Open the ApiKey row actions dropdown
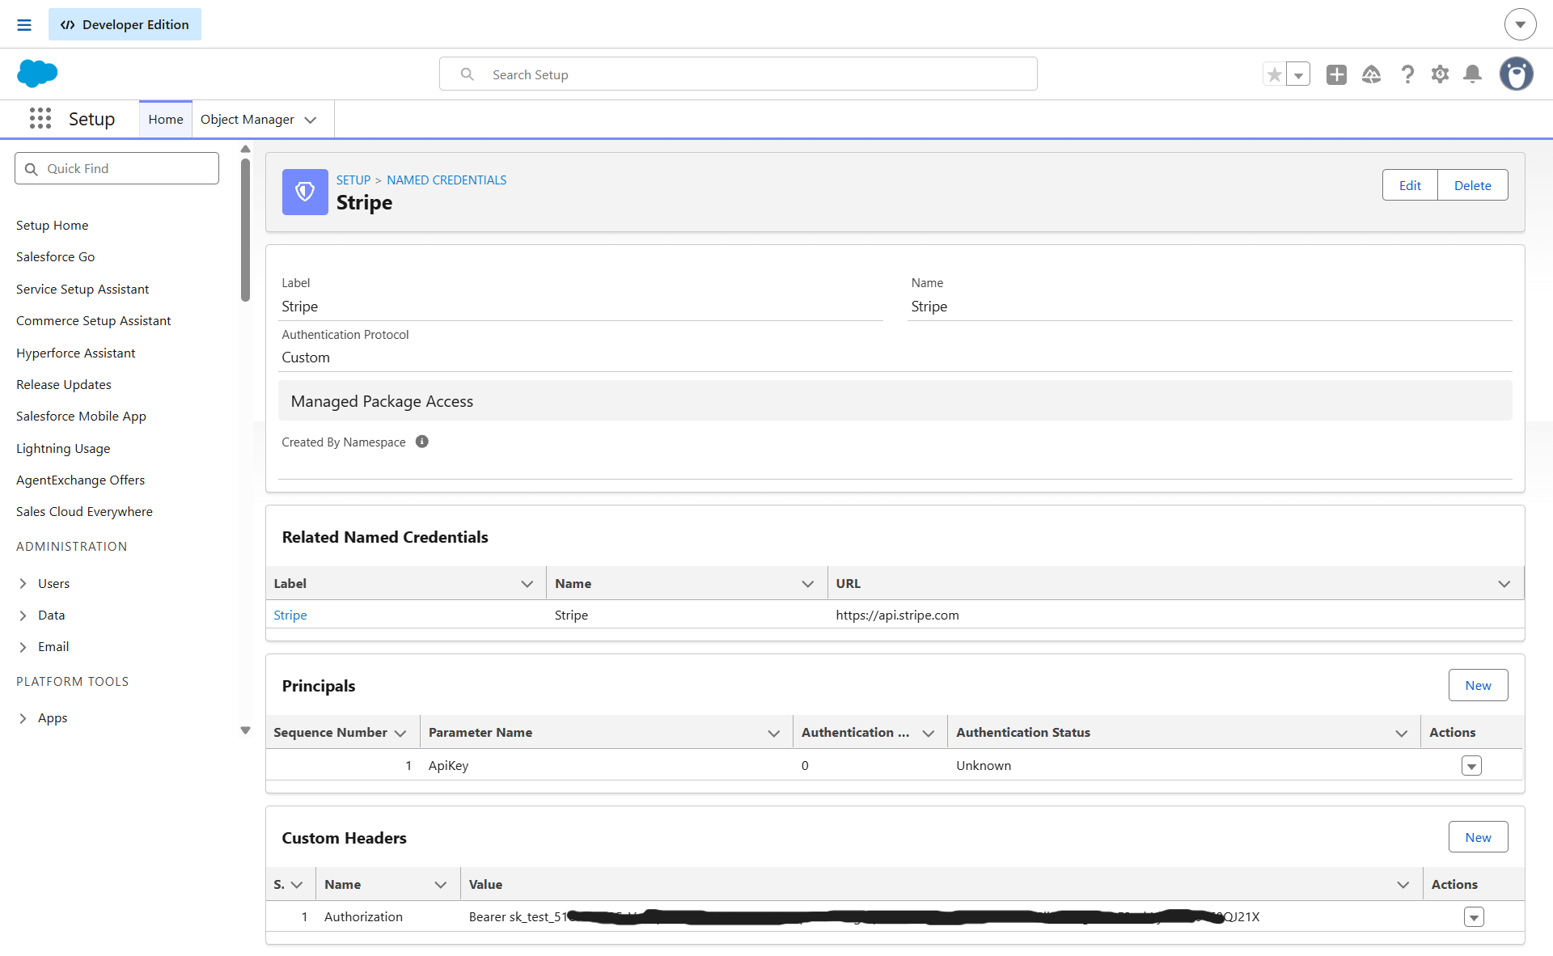The image size is (1553, 956). click(x=1471, y=765)
